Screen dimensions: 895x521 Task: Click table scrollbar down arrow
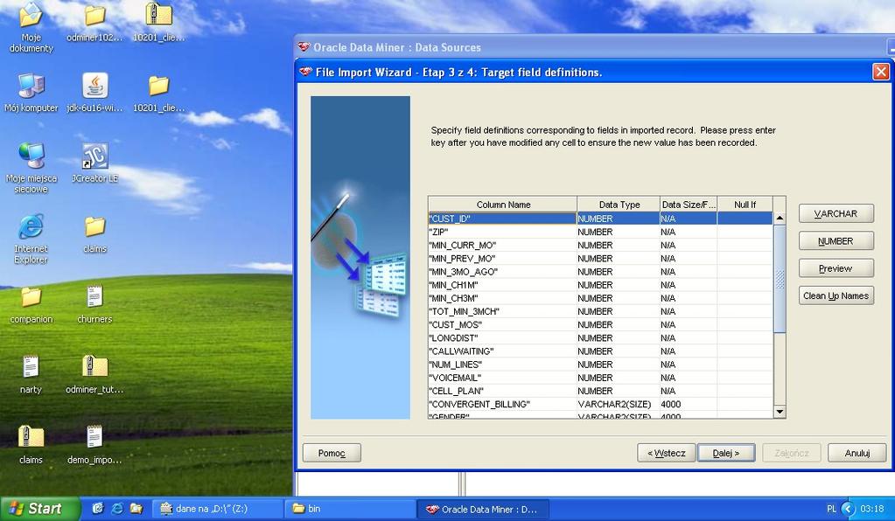(x=780, y=412)
